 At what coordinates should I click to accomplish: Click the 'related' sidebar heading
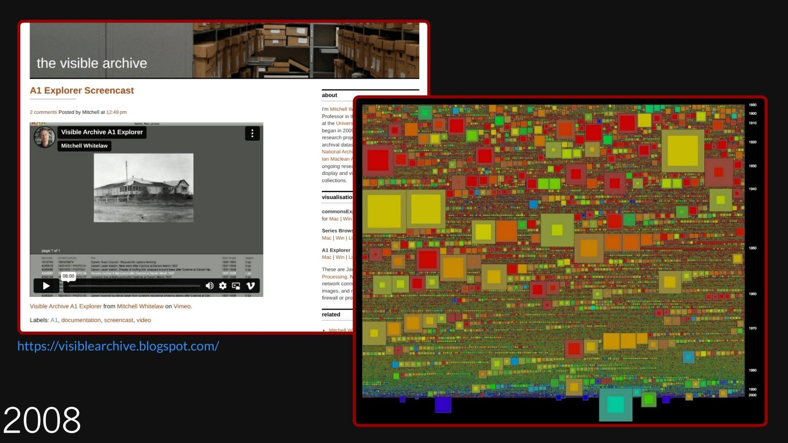331,315
